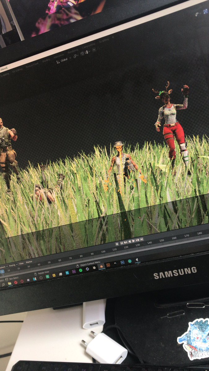Switch to the Compositing workspace tab
This screenshot has width=209, height=371.
89,46
